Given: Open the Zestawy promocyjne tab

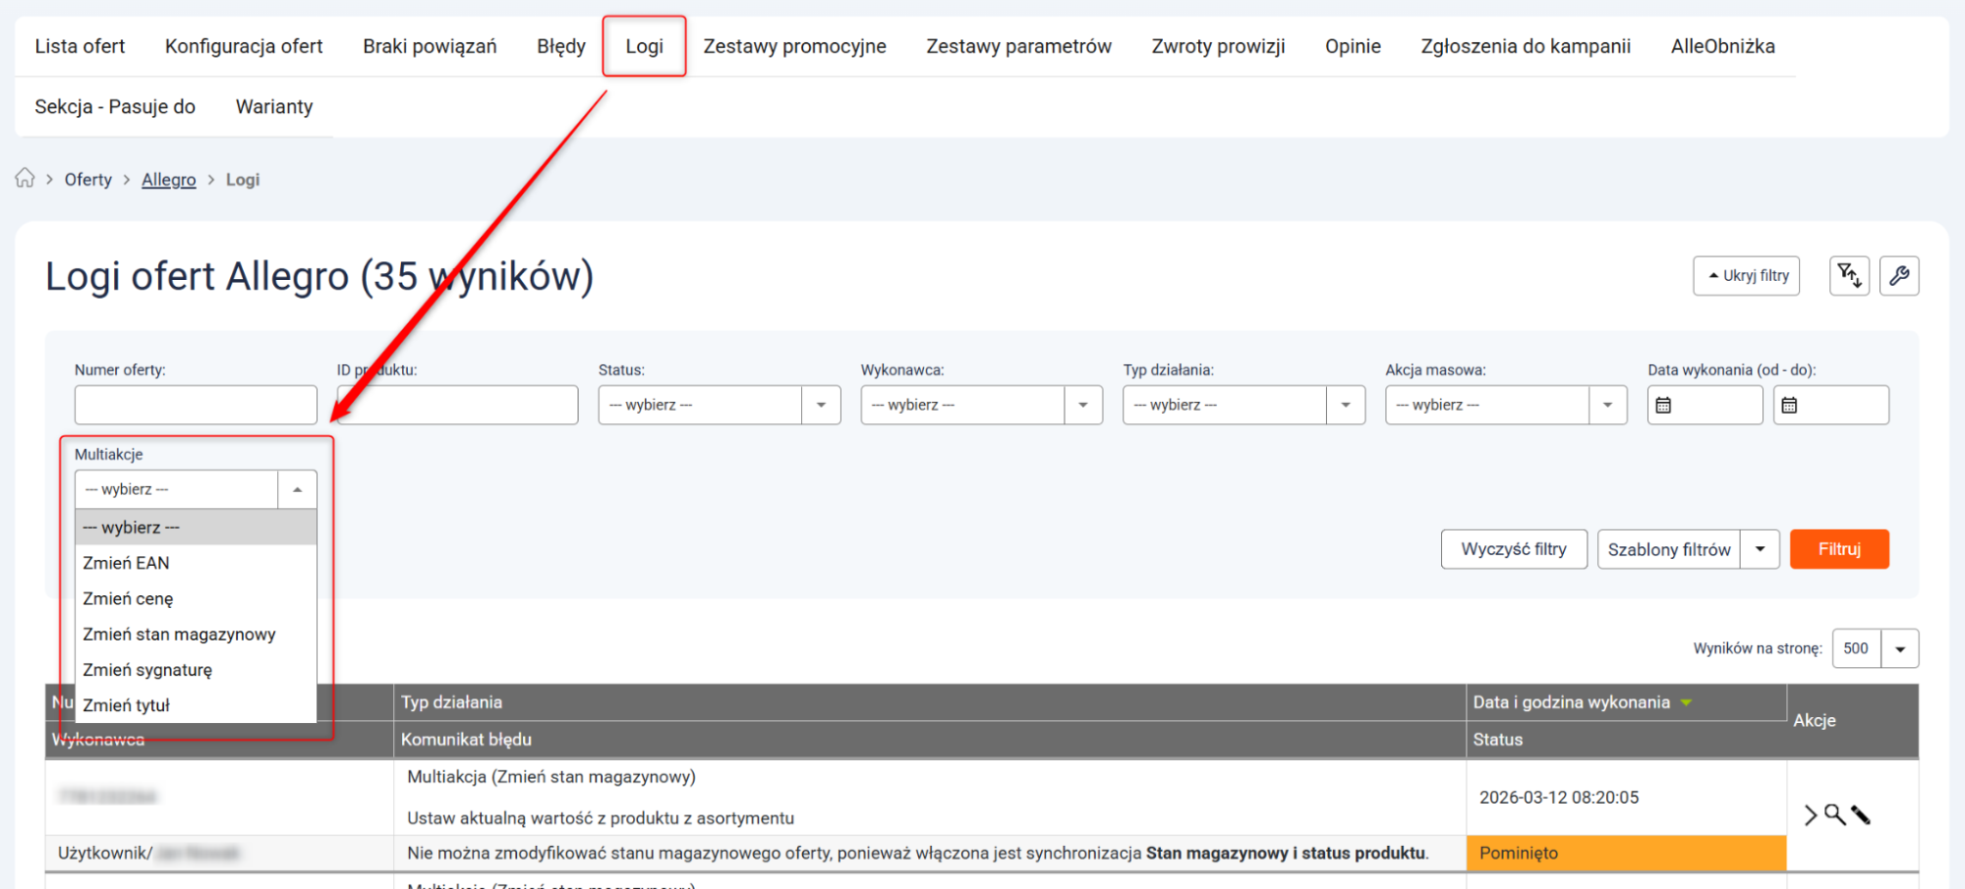Looking at the screenshot, I should [x=794, y=46].
